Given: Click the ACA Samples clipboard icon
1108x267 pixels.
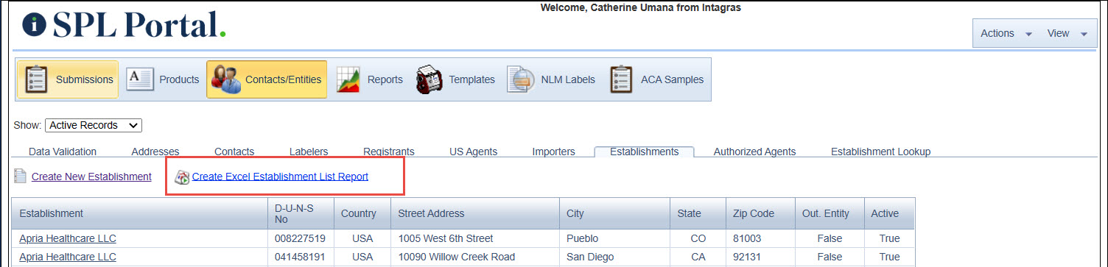Looking at the screenshot, I should pyautogui.click(x=621, y=79).
